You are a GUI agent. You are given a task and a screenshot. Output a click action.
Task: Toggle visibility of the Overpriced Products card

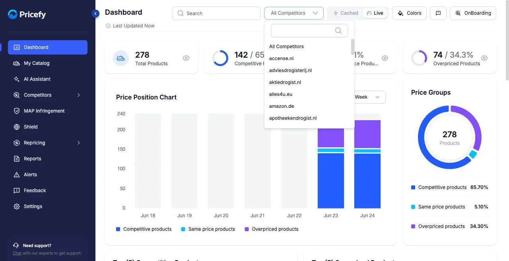pyautogui.click(x=484, y=58)
